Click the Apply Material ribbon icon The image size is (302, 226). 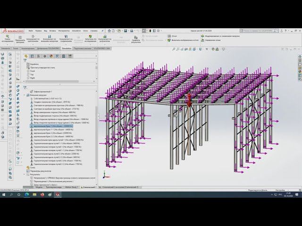[x=20, y=37]
